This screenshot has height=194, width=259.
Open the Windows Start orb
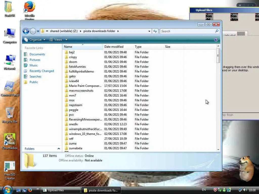pos(7,190)
